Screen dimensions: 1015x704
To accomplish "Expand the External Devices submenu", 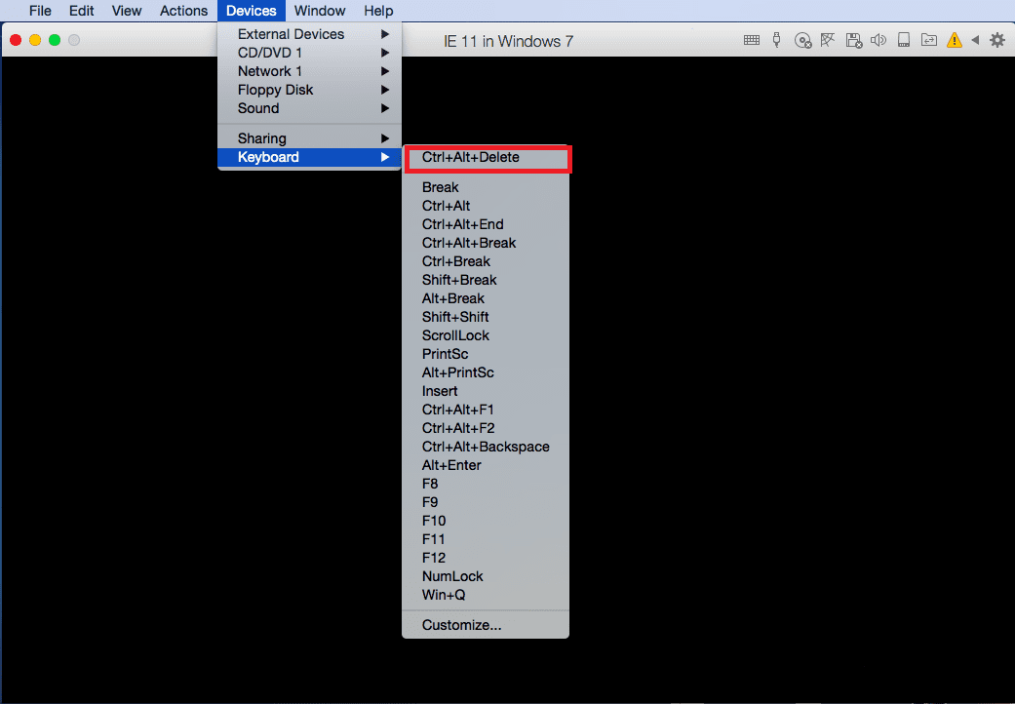I will point(291,33).
